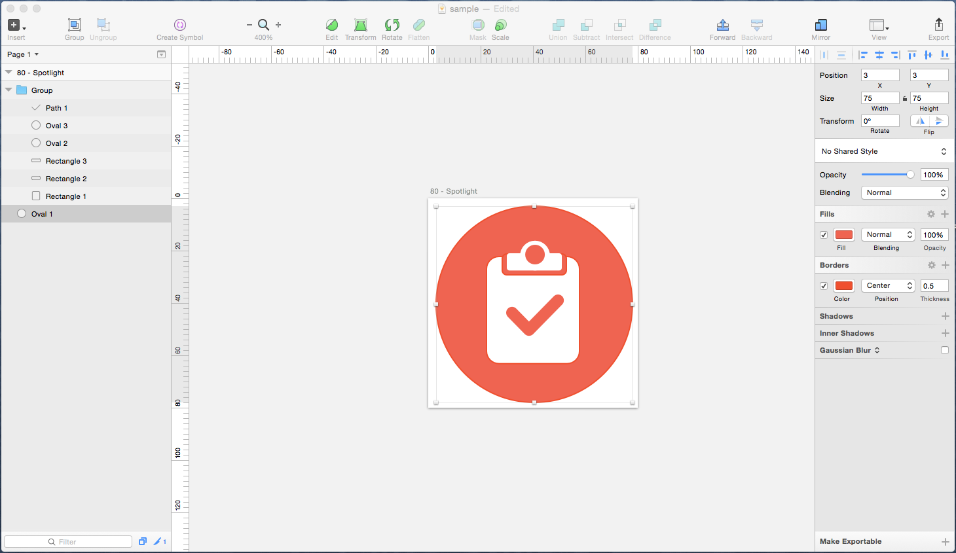
Task: Collapse the 80 - Spotlight artboard
Action: tap(9, 72)
